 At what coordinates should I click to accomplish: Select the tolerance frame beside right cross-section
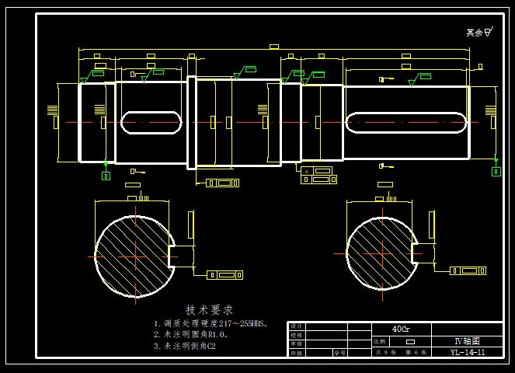pyautogui.click(x=468, y=270)
